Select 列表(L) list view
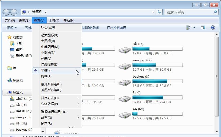The width and height of the screenshot is (221, 137). coord(57,58)
